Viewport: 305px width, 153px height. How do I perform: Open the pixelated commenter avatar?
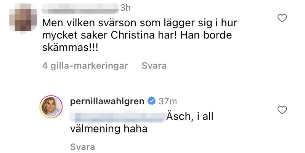click(23, 17)
